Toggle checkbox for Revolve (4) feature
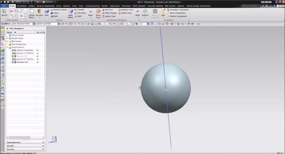The width and height of the screenshot is (285, 154). pos(13,62)
